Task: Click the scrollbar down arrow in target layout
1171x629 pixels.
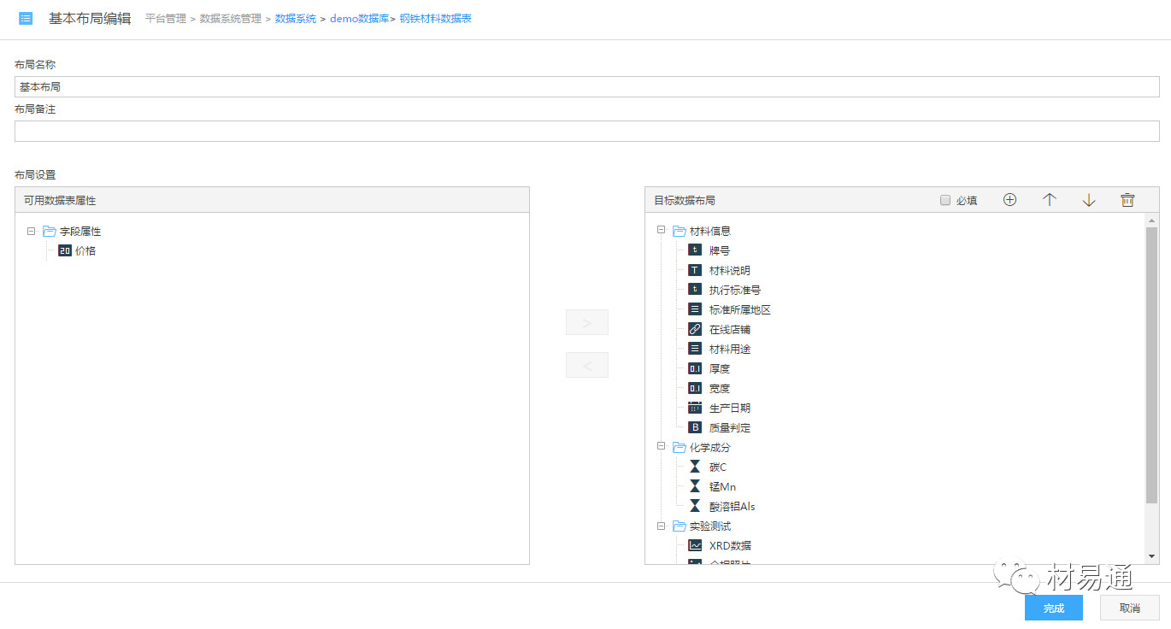Action: [x=1151, y=556]
